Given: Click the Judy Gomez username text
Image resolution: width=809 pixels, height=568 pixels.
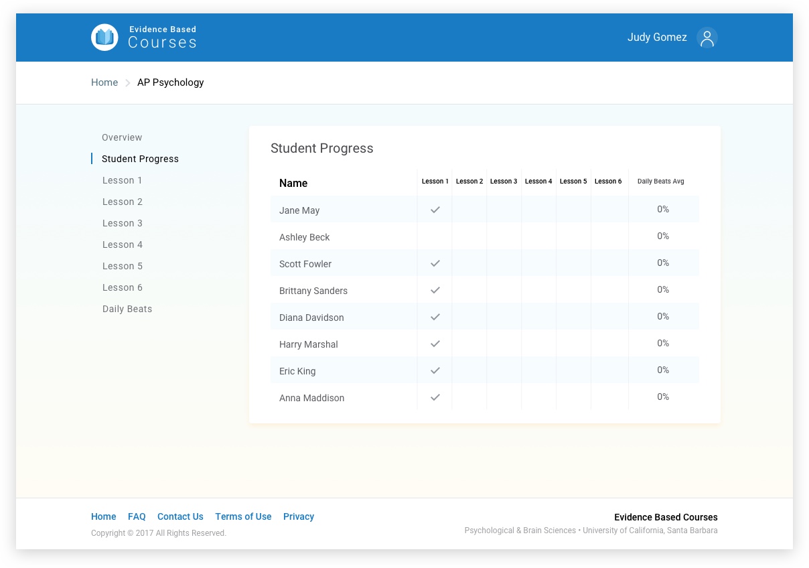Looking at the screenshot, I should pos(657,38).
